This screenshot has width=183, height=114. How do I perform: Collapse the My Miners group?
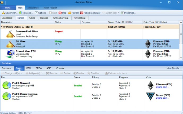point(1,27)
